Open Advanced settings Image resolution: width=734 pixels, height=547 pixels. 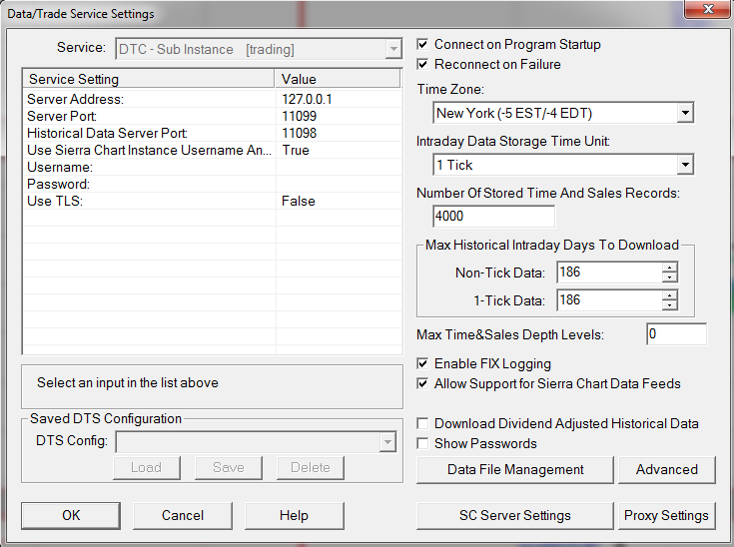click(x=667, y=470)
